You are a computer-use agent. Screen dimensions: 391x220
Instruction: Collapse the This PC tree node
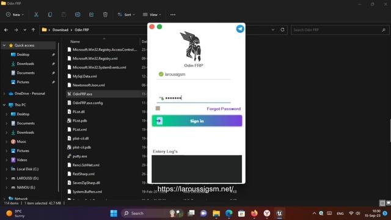pos(4,105)
